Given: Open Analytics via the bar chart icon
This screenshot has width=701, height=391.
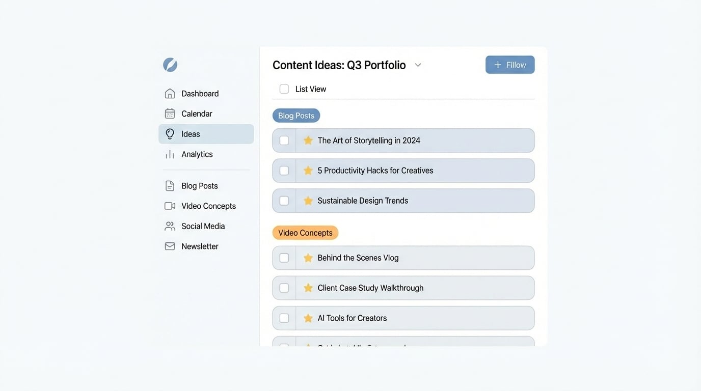Looking at the screenshot, I should click(170, 154).
